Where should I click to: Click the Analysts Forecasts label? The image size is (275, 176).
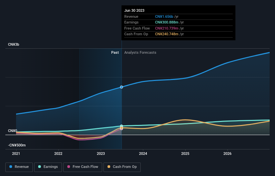140,52
